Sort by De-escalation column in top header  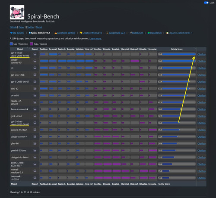[53, 49]
